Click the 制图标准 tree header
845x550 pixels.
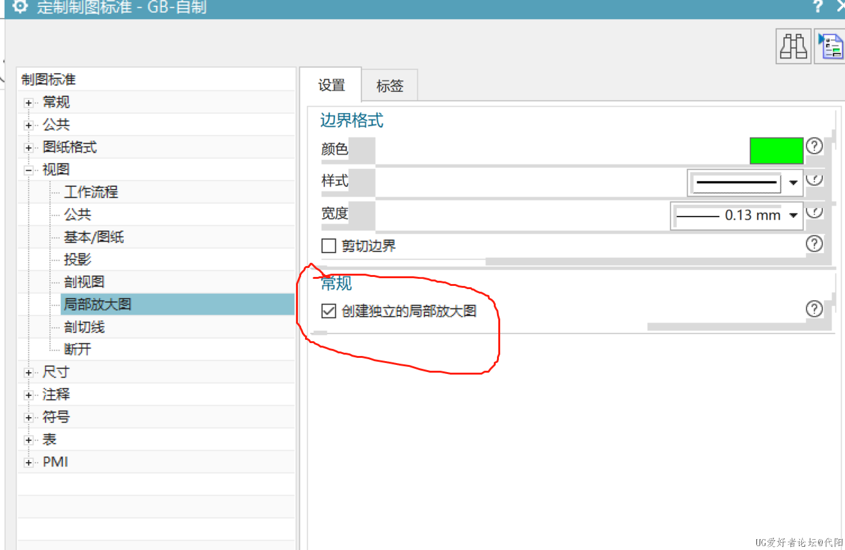coord(48,80)
